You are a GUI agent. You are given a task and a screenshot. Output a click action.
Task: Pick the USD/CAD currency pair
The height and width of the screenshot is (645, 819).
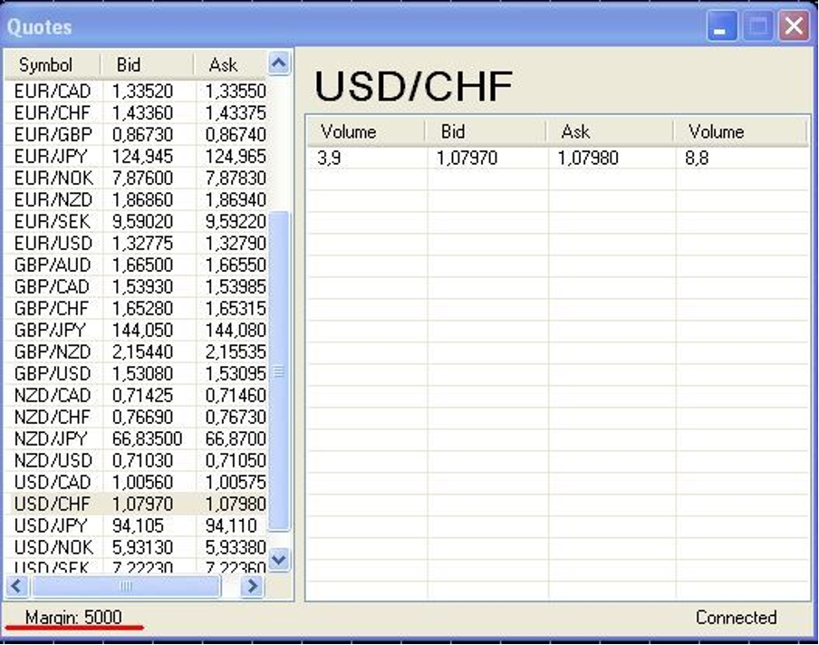point(53,482)
